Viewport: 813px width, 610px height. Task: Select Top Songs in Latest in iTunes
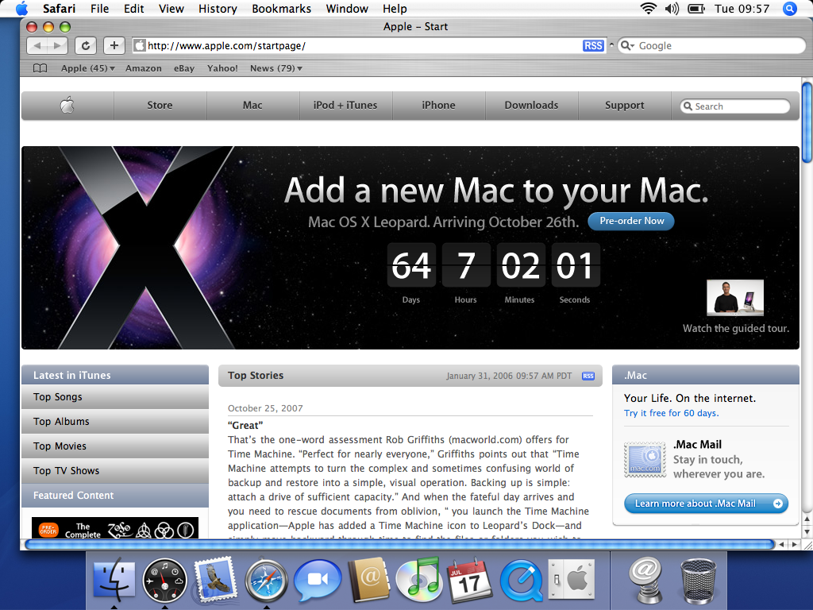point(115,397)
